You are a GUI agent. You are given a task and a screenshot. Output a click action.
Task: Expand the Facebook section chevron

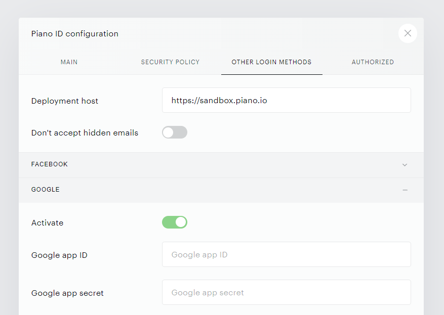[x=405, y=165]
